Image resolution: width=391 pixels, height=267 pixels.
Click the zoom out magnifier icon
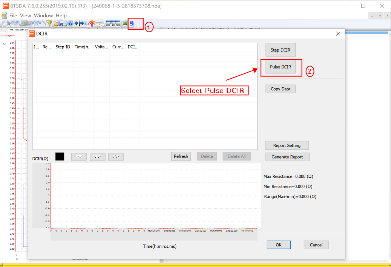18,23
